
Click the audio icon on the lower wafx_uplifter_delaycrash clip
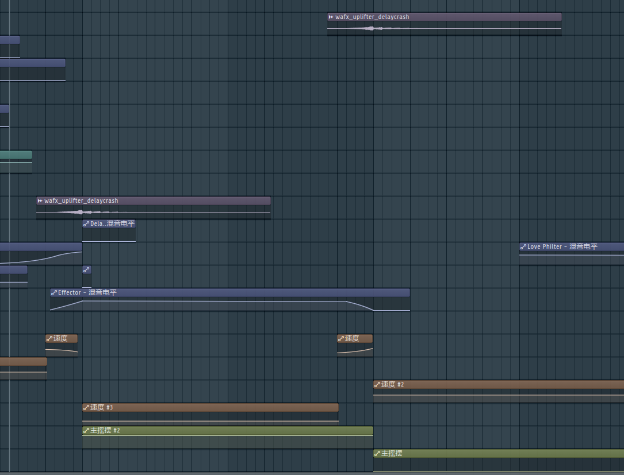[x=40, y=200]
